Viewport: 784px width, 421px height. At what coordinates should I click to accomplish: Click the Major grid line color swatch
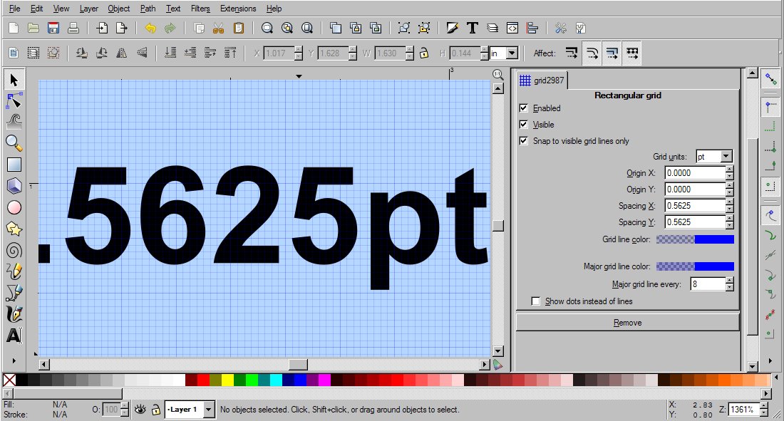coord(694,266)
